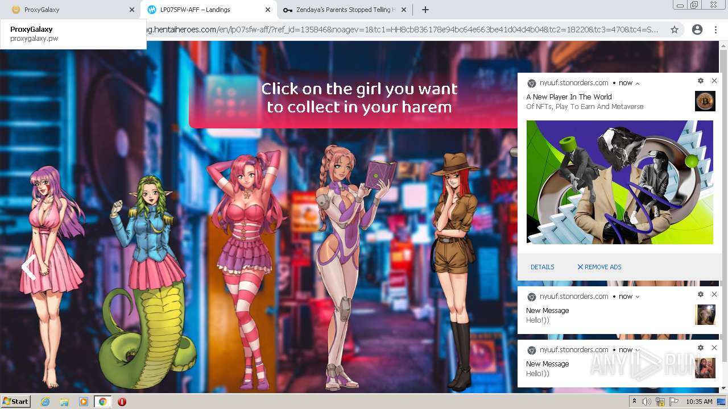Expand the first New Message notification chevron
The width and height of the screenshot is (728, 409).
pos(638,297)
